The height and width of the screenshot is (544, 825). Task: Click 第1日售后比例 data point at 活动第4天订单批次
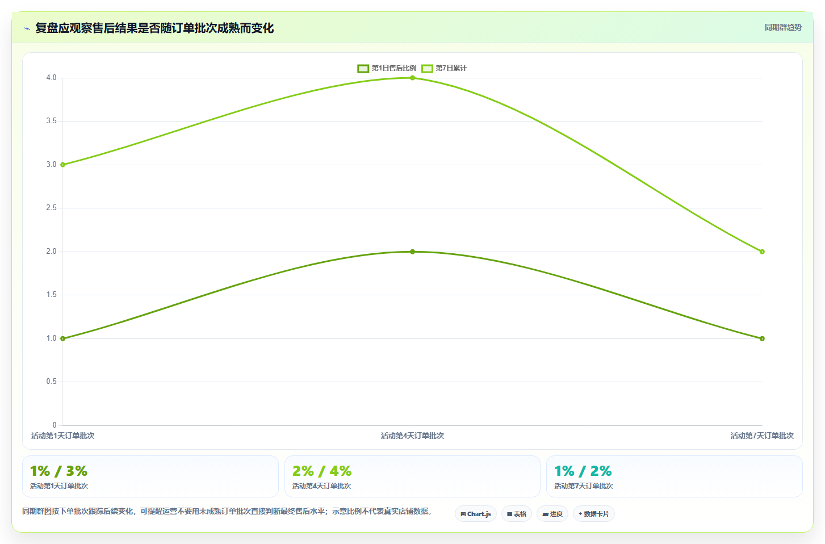click(412, 252)
